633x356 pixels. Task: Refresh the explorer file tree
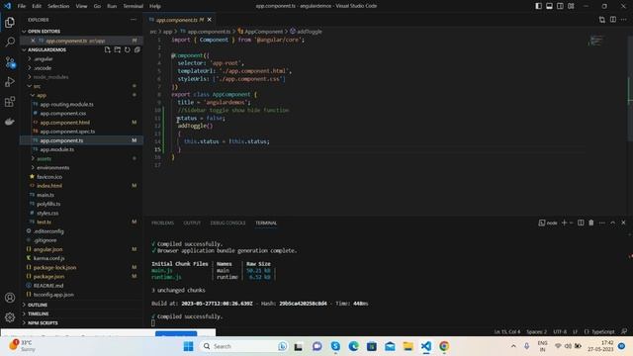pyautogui.click(x=128, y=49)
